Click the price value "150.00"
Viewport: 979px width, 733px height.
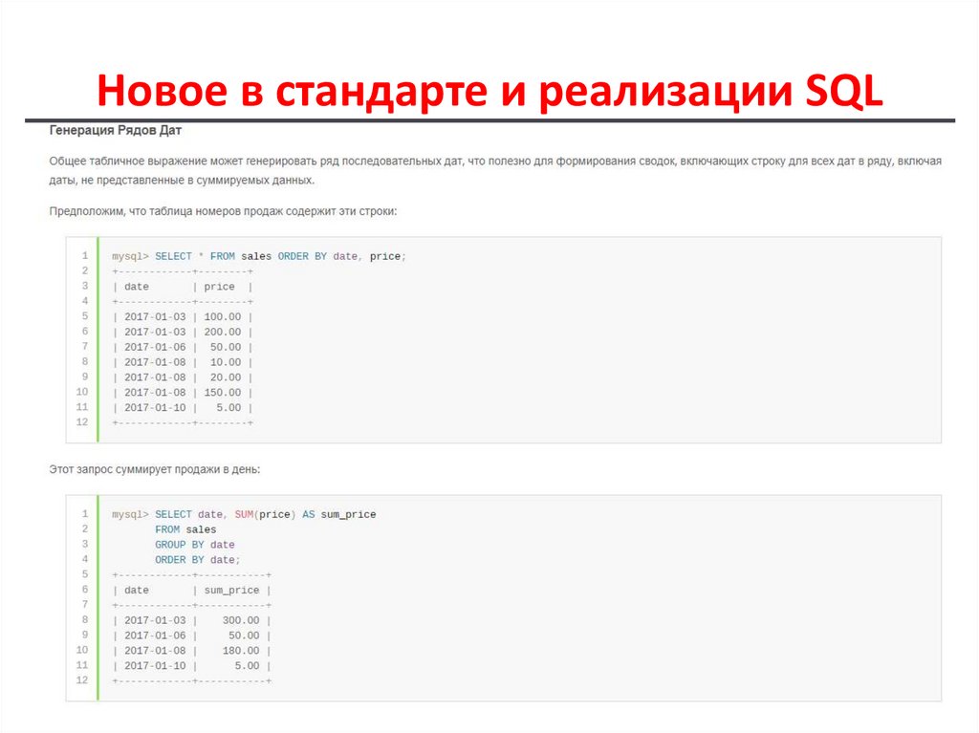[222, 392]
